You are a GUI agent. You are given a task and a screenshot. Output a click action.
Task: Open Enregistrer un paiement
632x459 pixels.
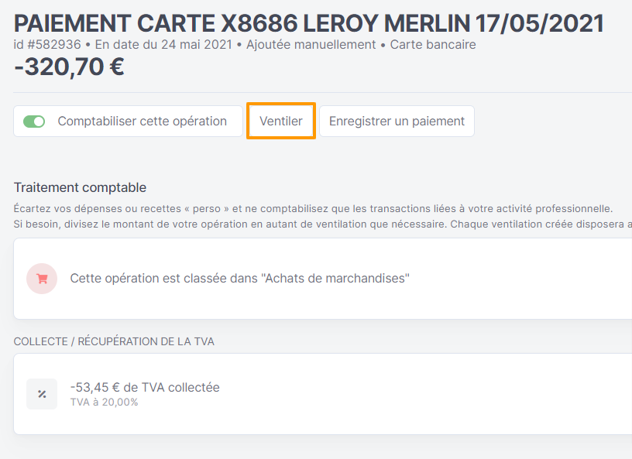click(x=397, y=122)
